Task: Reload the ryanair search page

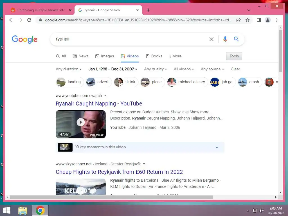Action: tap(29, 20)
